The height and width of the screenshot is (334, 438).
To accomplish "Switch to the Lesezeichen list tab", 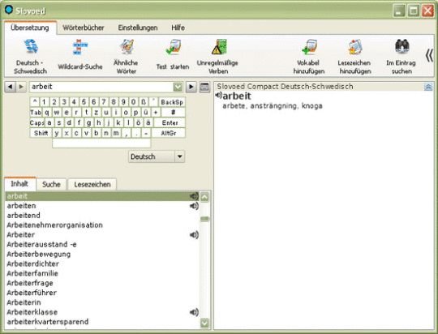I will click(x=92, y=184).
